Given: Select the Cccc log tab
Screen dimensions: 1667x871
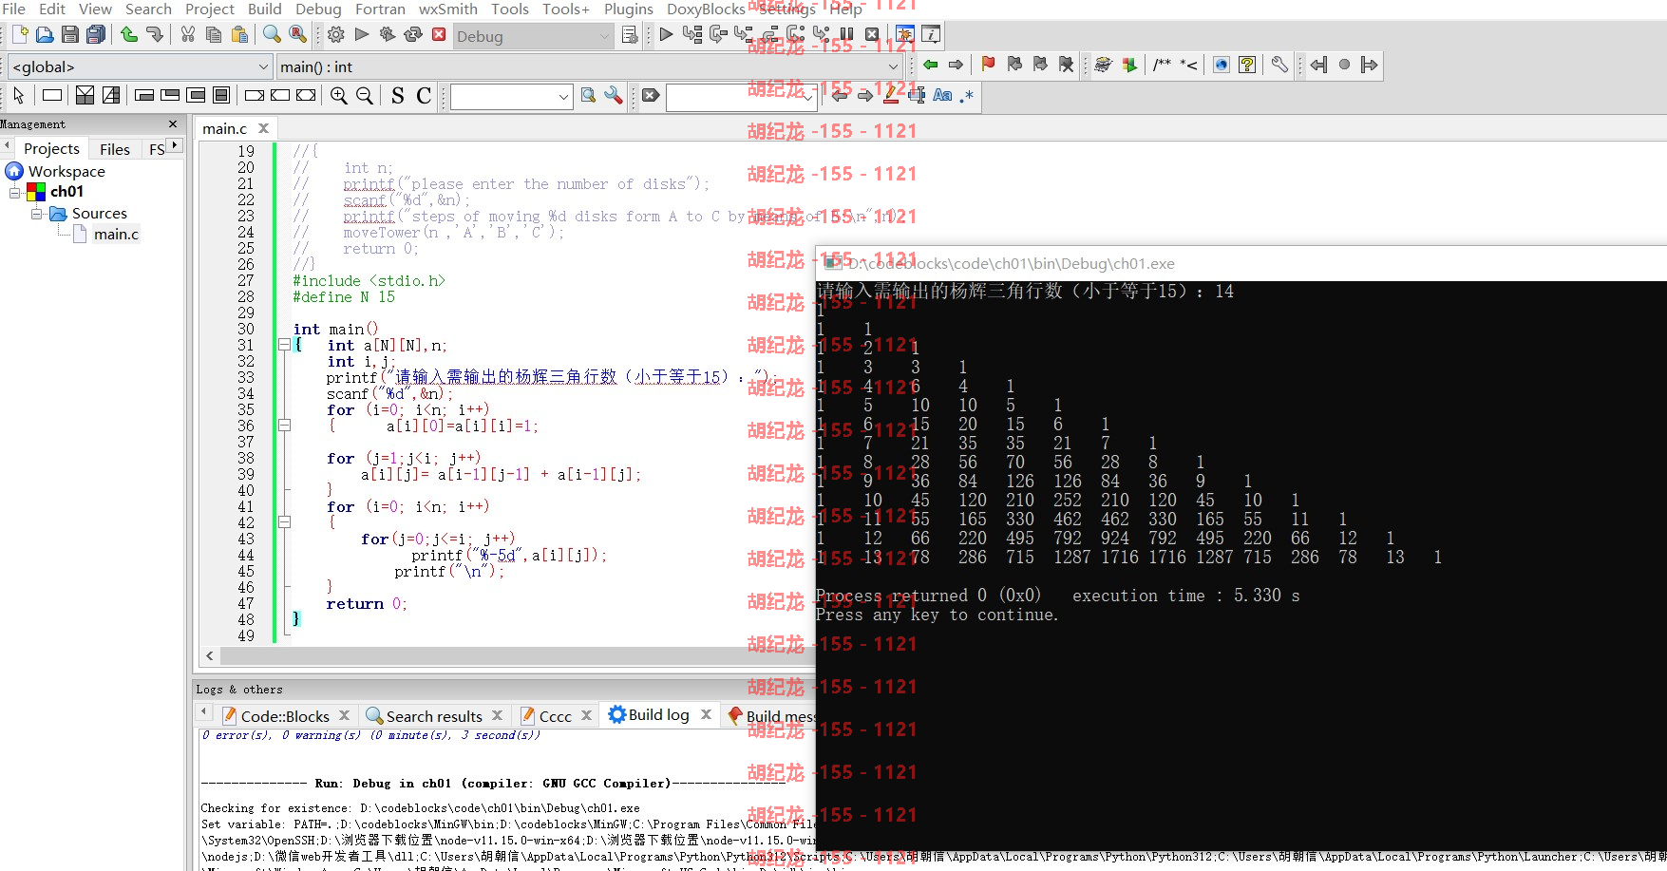Looking at the screenshot, I should point(556,716).
